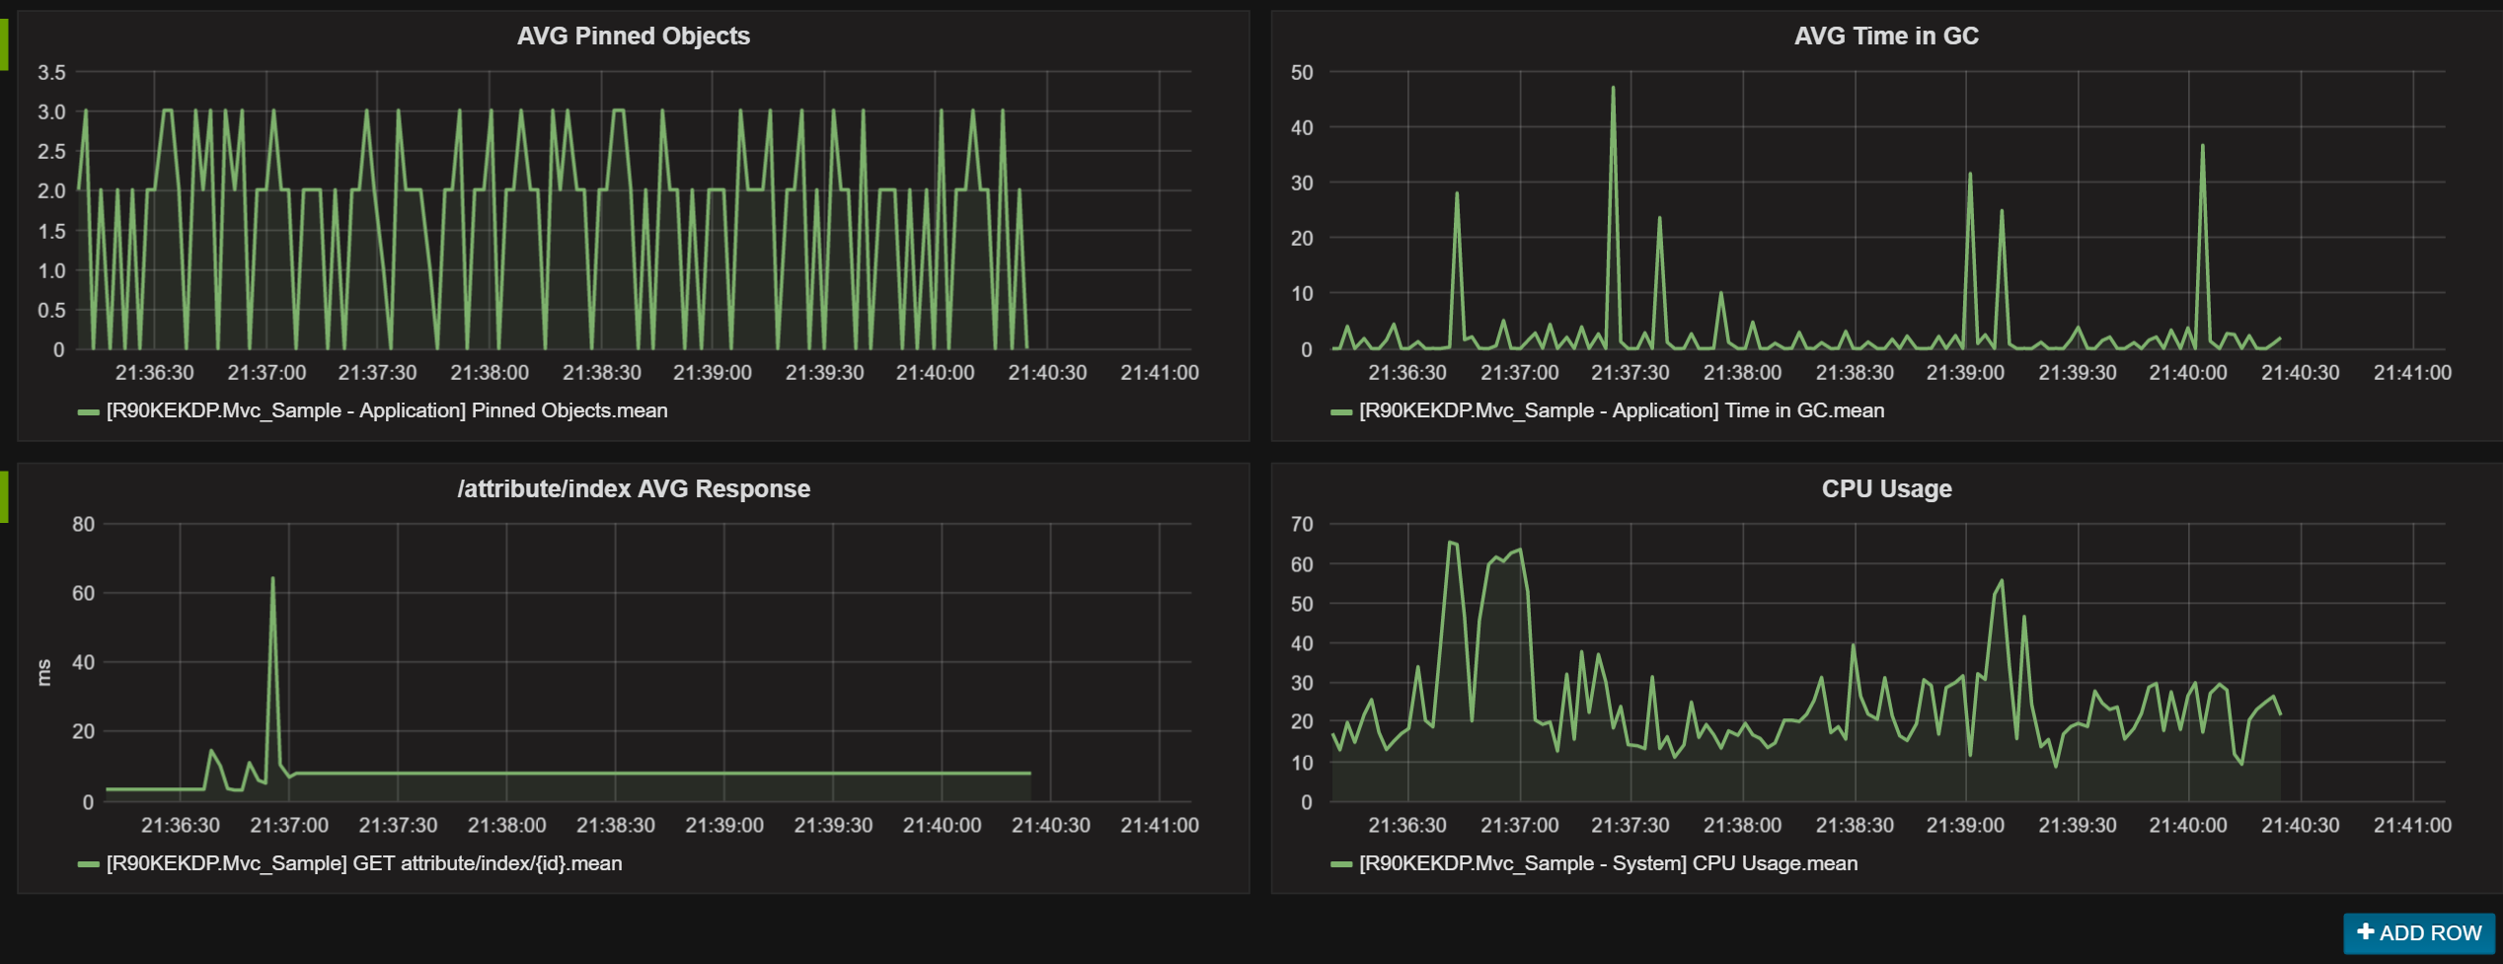Click the 50 y-axis label on Time in GC
Screen dimensions: 2503x964
(x=1302, y=72)
